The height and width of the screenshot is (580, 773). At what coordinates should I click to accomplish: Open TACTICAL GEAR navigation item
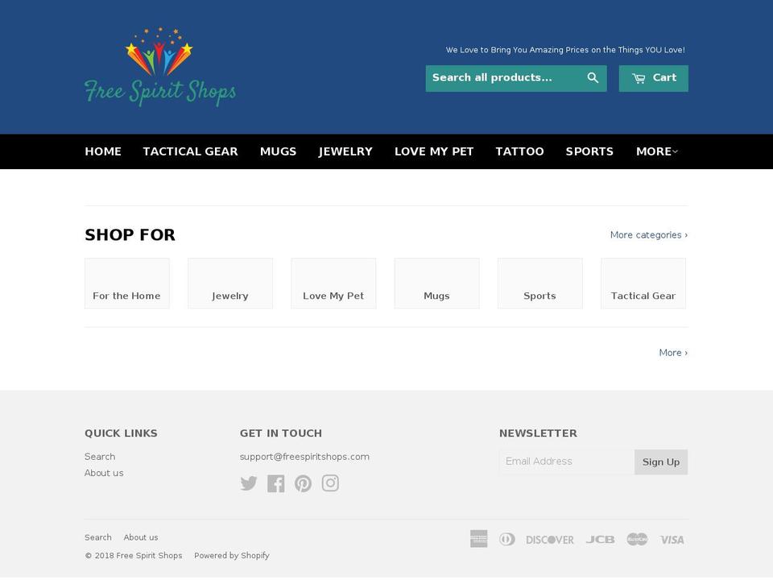tap(190, 151)
